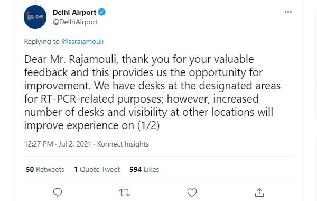Click the blue verified badge
Viewport: 317px width, 201px height.
pos(101,12)
